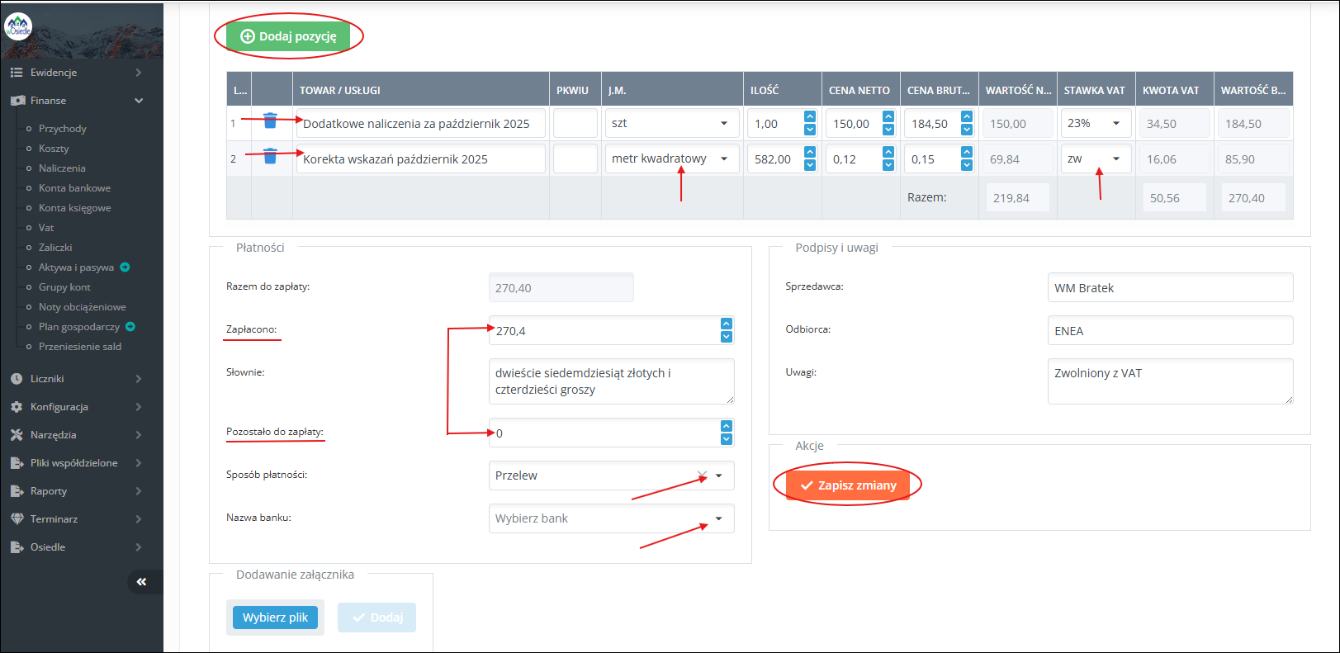
Task: Open Wybierz bank dropdown
Action: [611, 518]
